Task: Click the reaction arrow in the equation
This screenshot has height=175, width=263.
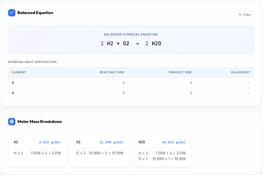Action: coord(137,44)
